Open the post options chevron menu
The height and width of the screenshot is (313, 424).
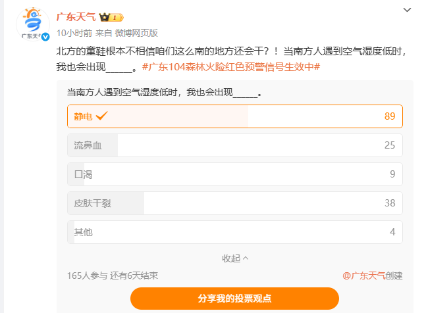point(408,11)
